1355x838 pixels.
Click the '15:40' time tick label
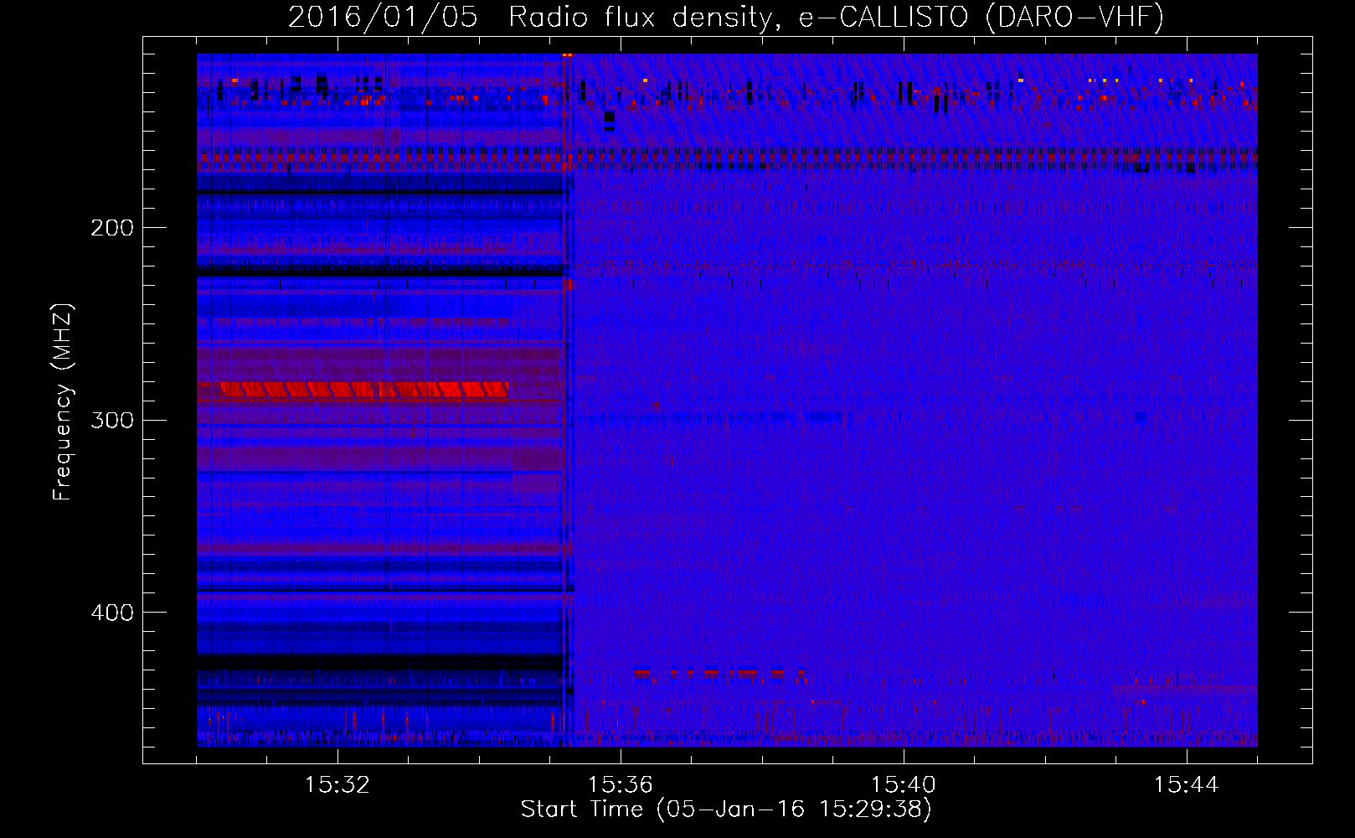903,785
